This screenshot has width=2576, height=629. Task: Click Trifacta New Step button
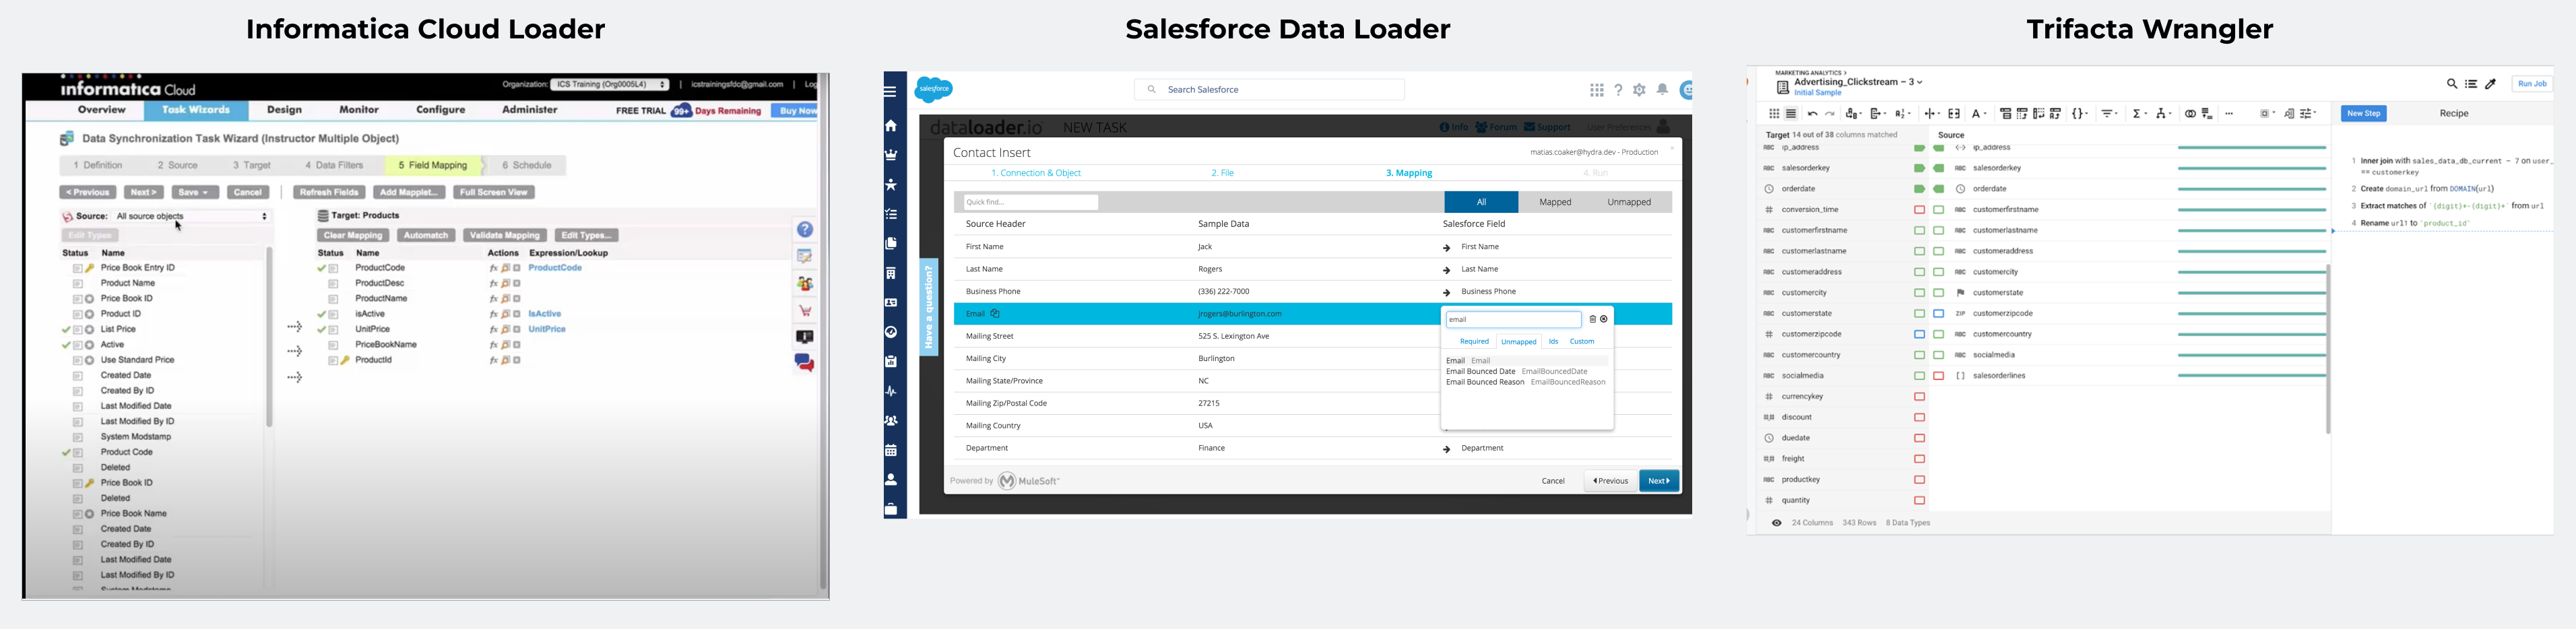pyautogui.click(x=2363, y=114)
